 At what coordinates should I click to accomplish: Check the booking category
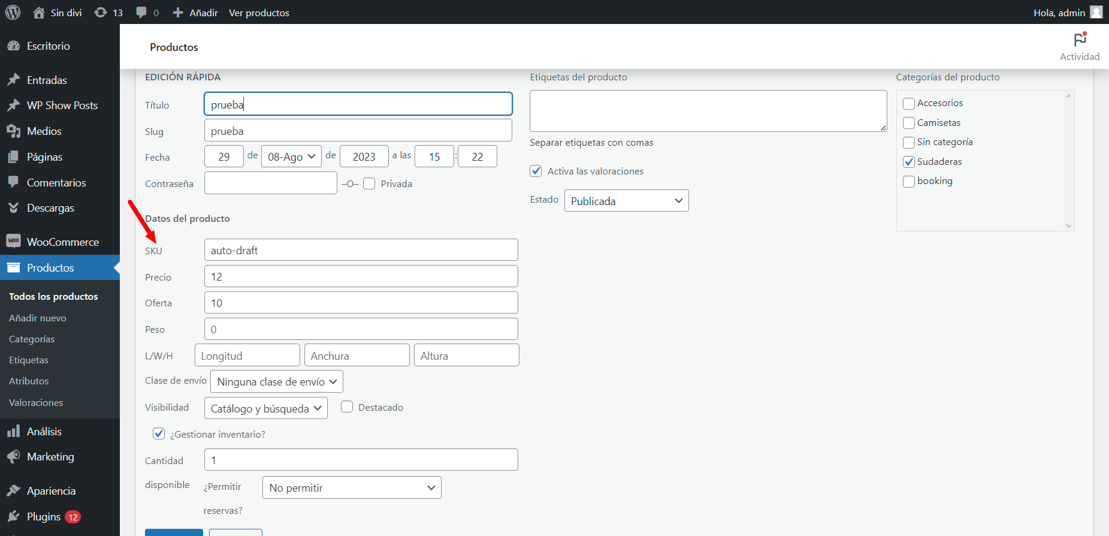[x=909, y=181]
